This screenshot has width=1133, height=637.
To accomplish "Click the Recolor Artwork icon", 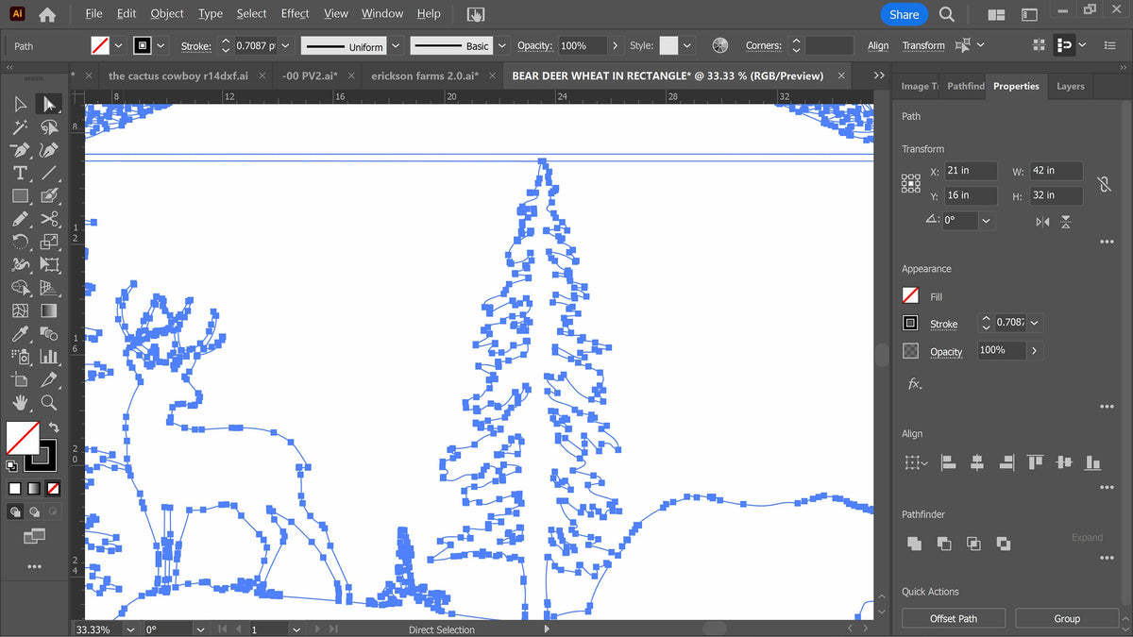I will (720, 45).
